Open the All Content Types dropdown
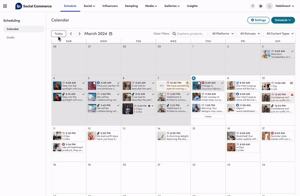Image resolution: width=300 pixels, height=196 pixels. pos(279,34)
